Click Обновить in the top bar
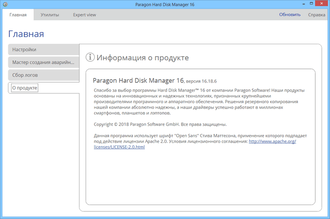 pyautogui.click(x=290, y=15)
